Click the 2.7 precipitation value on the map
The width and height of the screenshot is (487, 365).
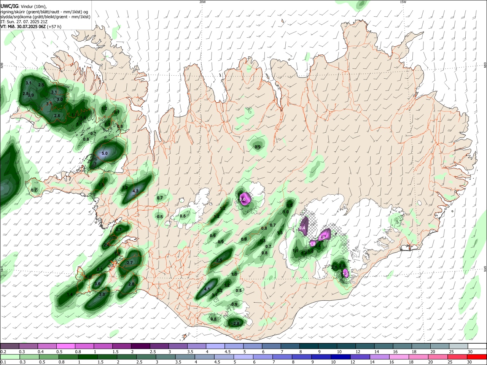pyautogui.click(x=130, y=263)
